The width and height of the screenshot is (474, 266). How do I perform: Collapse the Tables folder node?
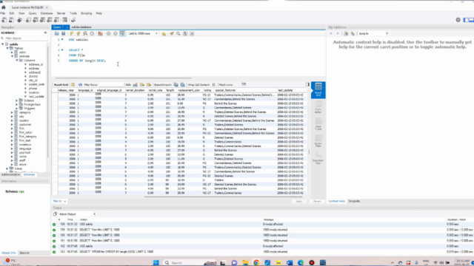click(x=7, y=48)
